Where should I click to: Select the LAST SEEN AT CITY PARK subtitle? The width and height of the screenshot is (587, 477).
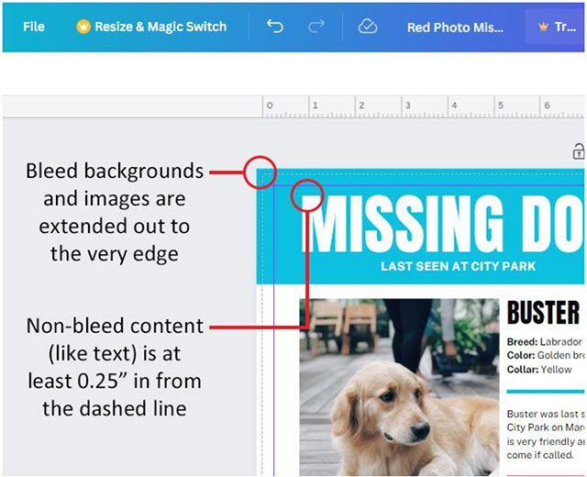[x=458, y=266]
